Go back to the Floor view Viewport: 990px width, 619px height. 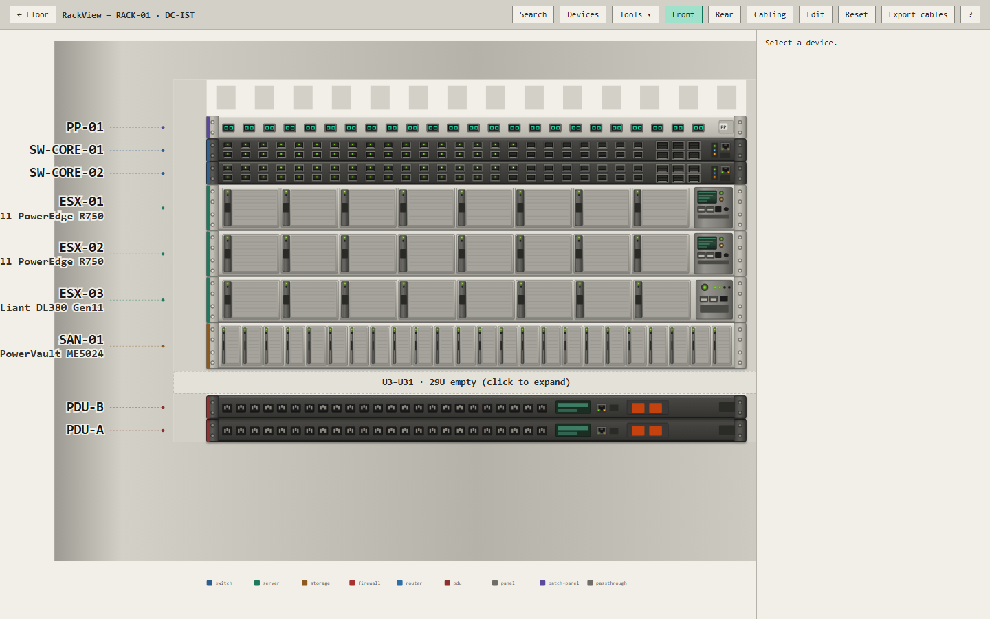coord(33,14)
